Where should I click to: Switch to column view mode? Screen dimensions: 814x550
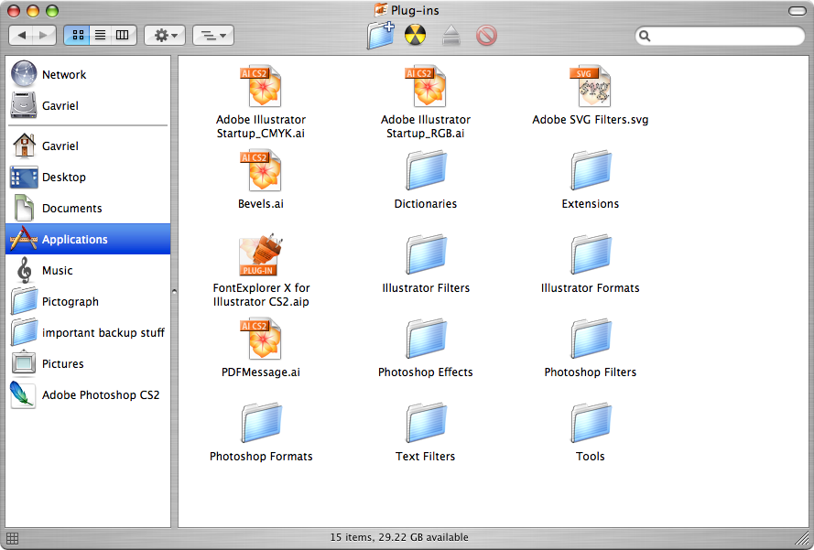coord(124,36)
